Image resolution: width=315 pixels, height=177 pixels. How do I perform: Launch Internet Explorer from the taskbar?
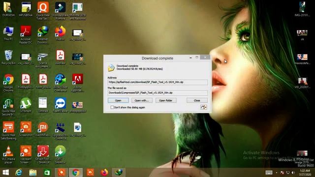[x=19, y=173]
